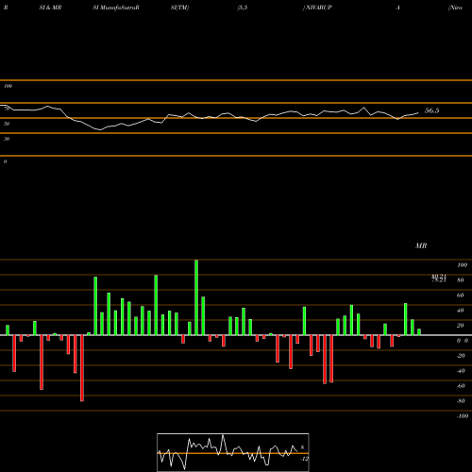
Task: Open the mini RSI preview chart thumbnail
Action: tap(233, 452)
